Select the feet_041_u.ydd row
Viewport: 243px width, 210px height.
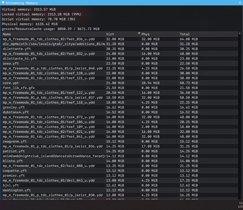(x=120, y=137)
